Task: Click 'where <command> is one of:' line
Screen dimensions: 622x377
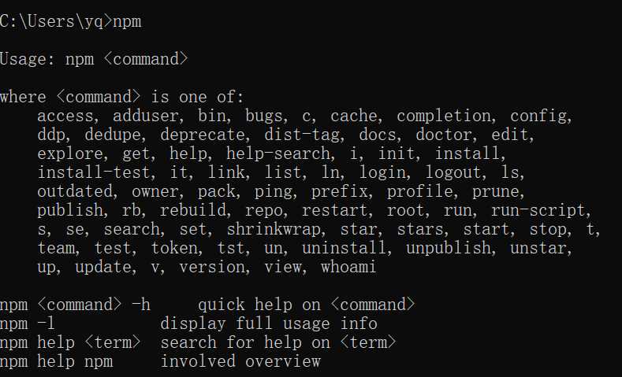Action: click(x=122, y=97)
